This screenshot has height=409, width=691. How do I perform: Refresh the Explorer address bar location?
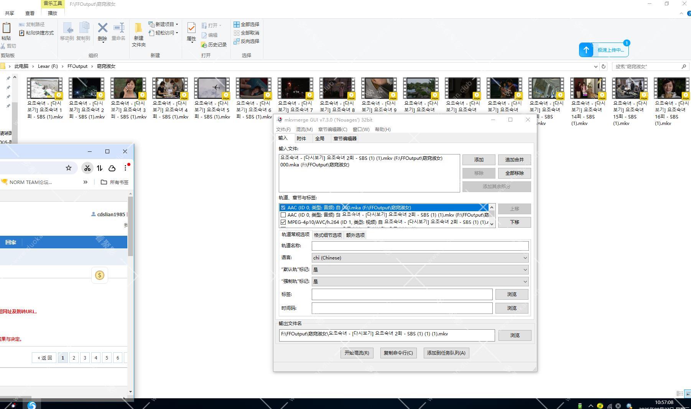tap(603, 66)
